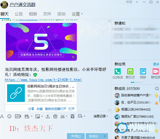
Task: Click the link preview title 投影网祝当贝5周岁生日快乐
Action: (x=51, y=87)
